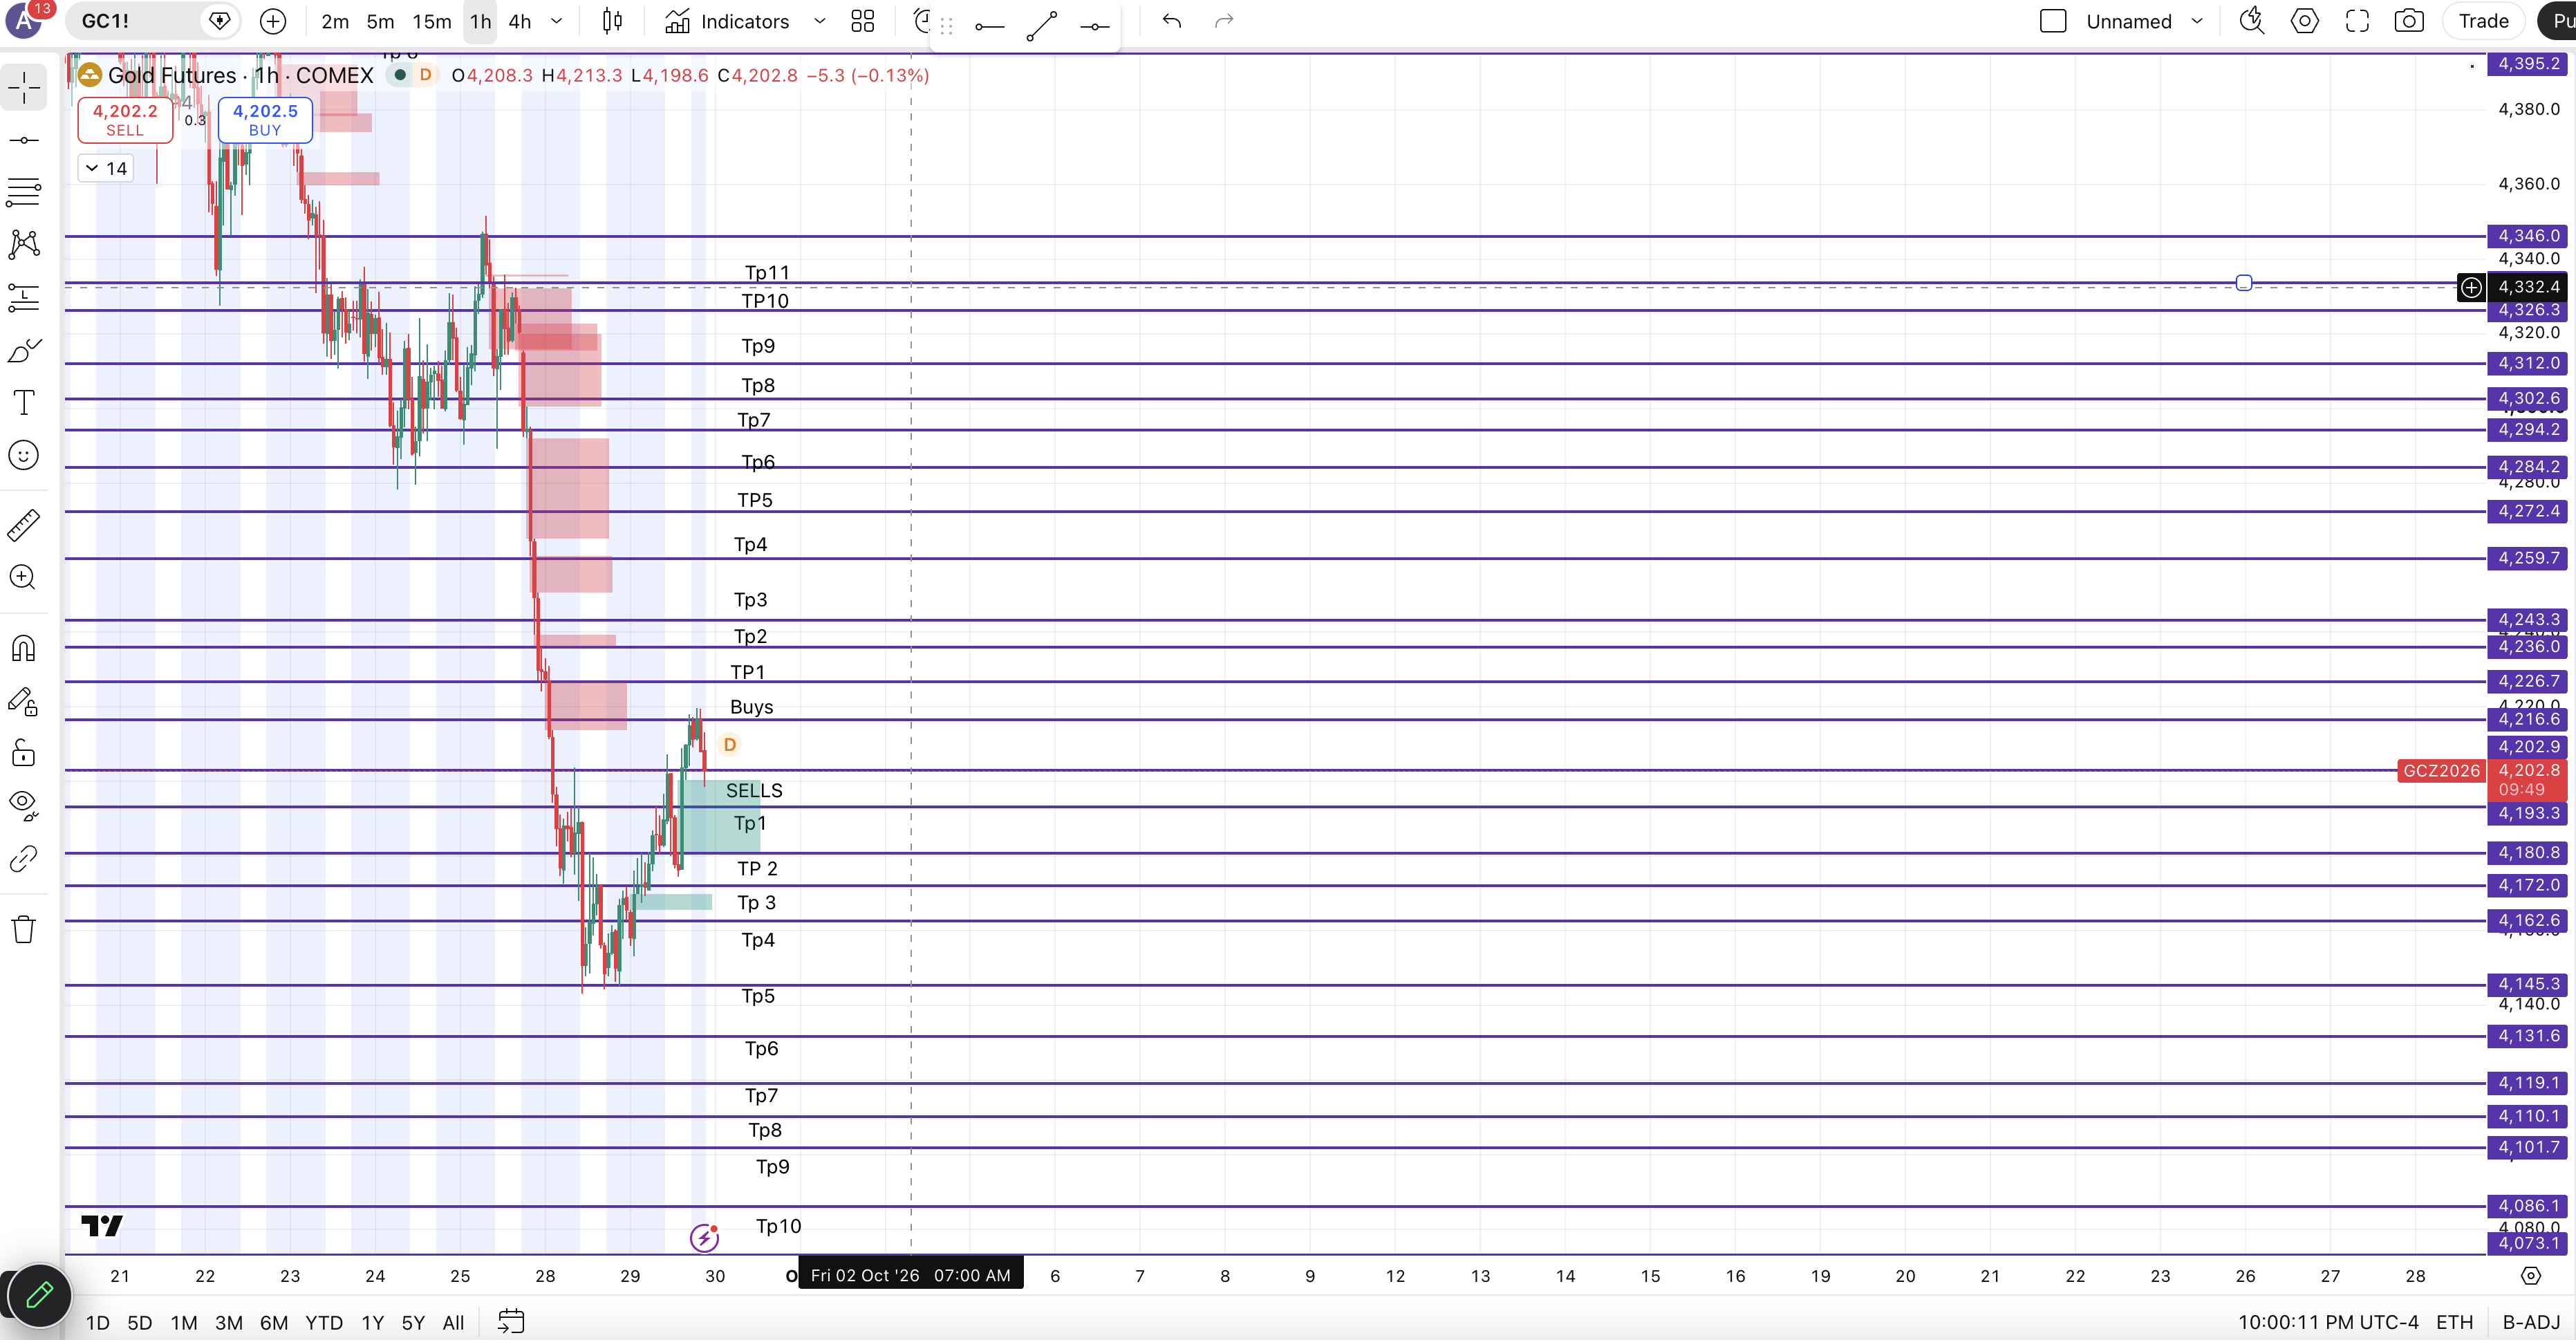The width and height of the screenshot is (2576, 1340).
Task: Click the undo arrow
Action: coord(1172,21)
